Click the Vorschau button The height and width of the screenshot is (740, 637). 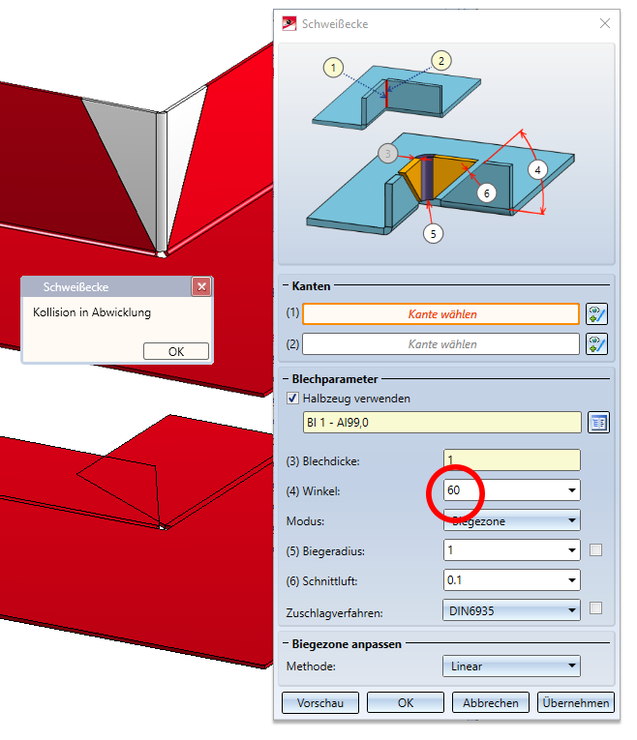tap(320, 702)
